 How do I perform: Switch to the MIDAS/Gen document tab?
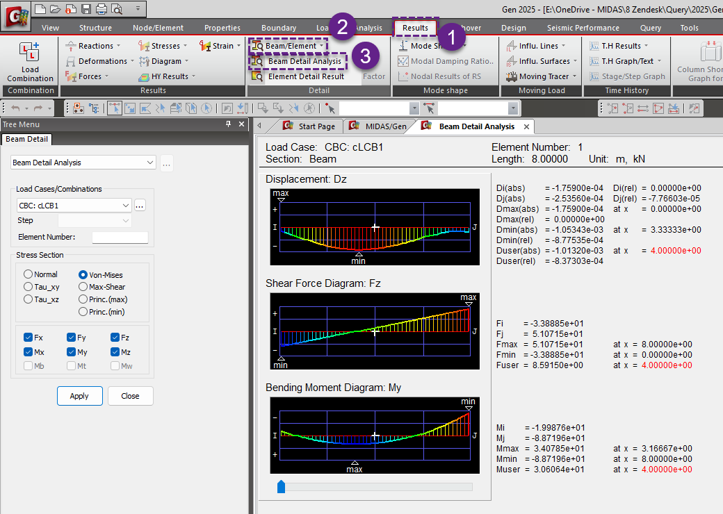(379, 126)
